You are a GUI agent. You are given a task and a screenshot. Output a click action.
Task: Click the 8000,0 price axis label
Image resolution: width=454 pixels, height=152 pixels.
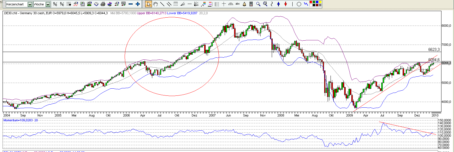point(446,26)
